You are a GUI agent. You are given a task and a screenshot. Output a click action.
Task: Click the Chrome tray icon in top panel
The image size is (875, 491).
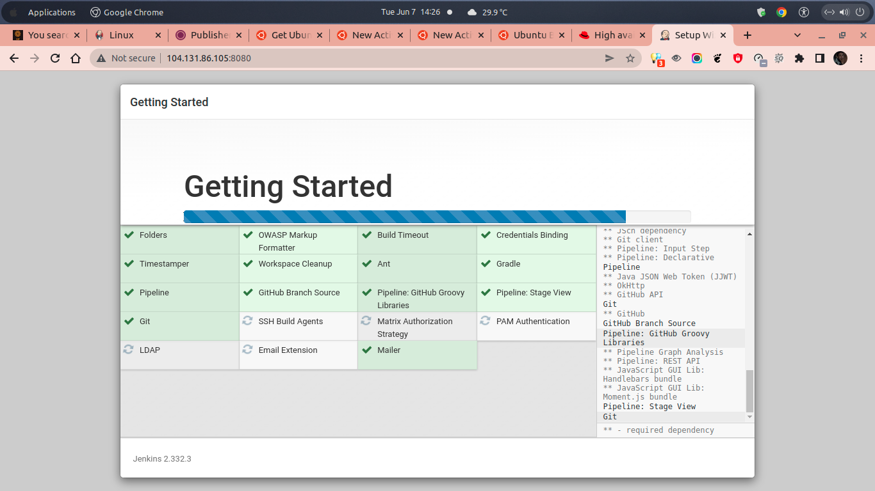point(781,12)
